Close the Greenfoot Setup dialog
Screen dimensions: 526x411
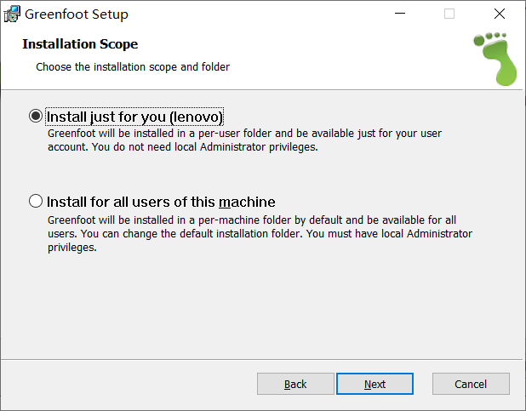(499, 14)
